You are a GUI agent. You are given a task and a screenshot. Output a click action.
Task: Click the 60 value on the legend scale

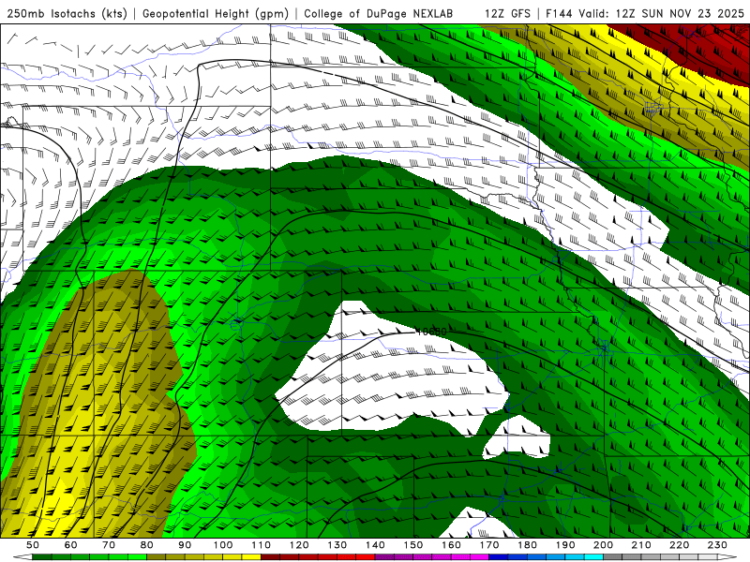(71, 545)
